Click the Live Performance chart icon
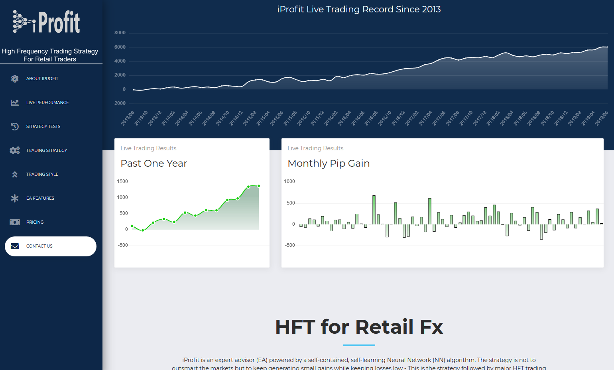 coord(15,102)
